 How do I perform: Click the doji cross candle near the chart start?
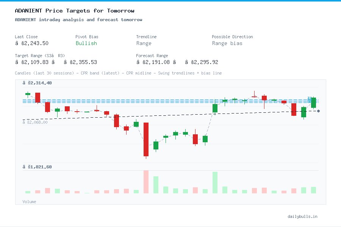tap(77, 111)
